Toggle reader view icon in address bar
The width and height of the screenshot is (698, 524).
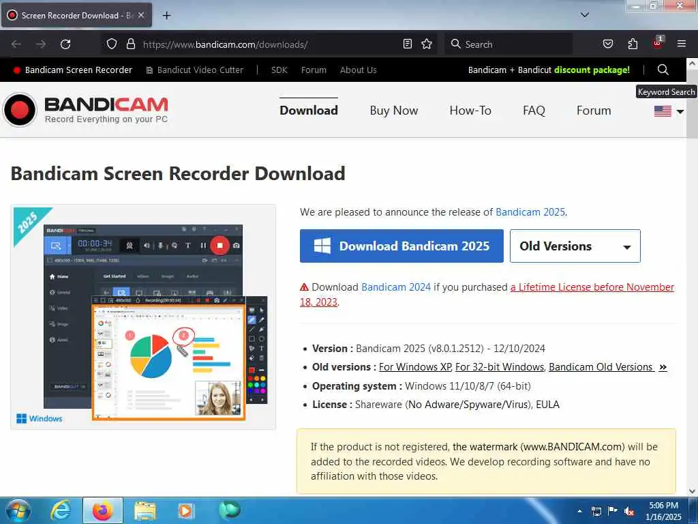408,44
